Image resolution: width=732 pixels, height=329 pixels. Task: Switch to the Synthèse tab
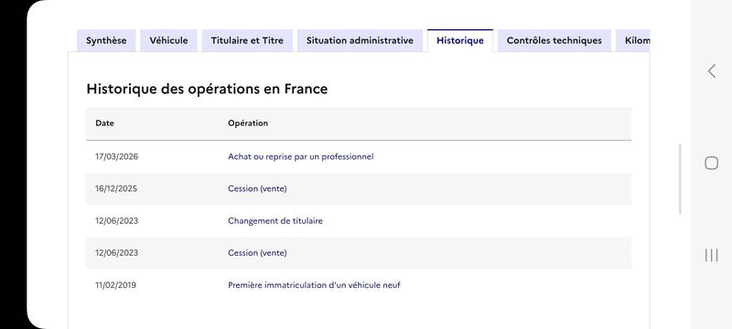[106, 40]
